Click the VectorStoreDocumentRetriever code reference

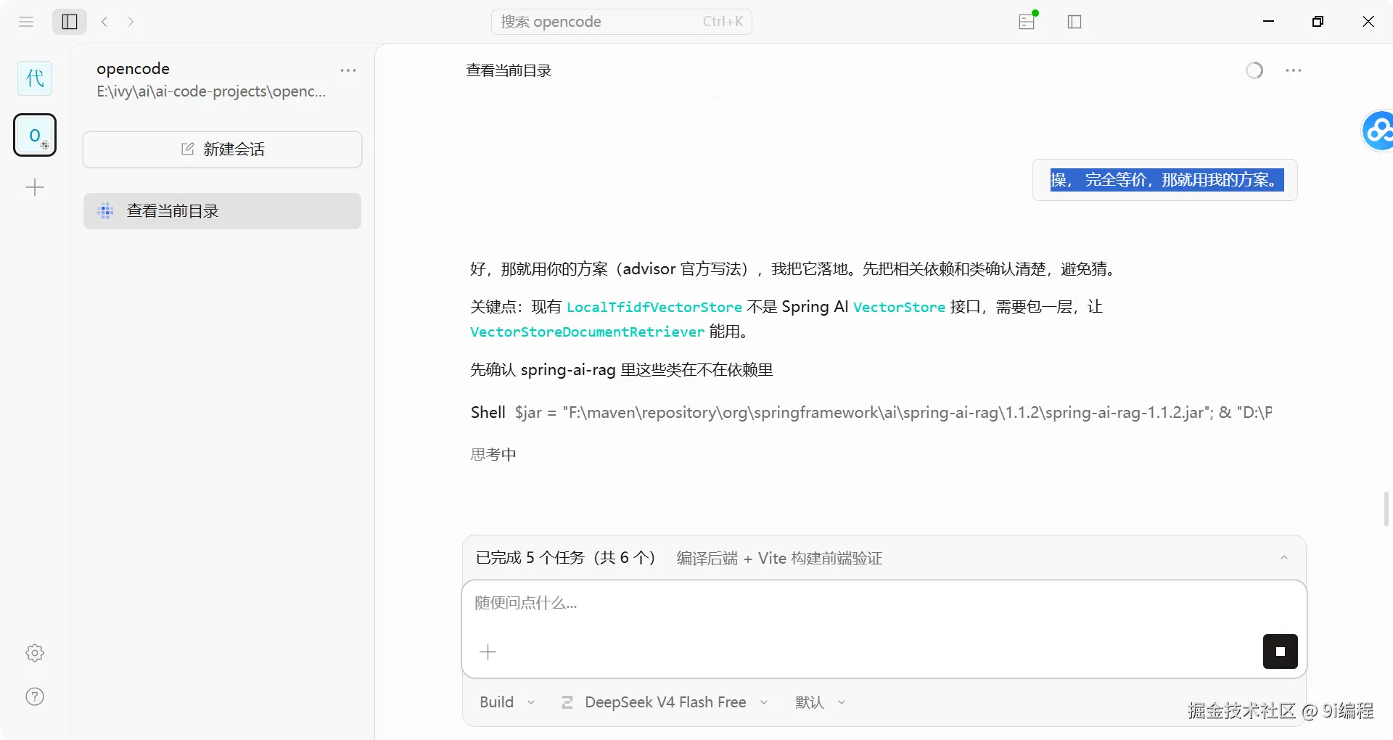click(x=587, y=332)
